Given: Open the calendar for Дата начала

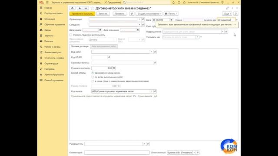Looking at the screenshot, I should 100,30.
